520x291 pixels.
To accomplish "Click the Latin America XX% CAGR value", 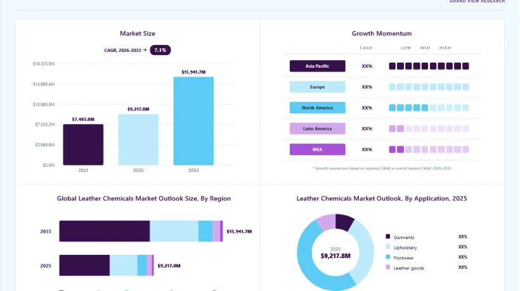I will 367,128.
